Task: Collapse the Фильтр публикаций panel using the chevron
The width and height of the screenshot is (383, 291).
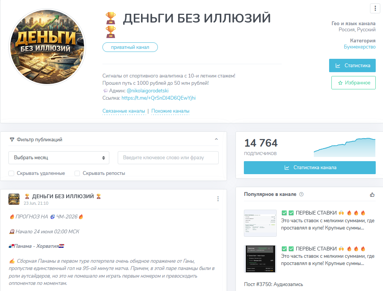Action: [x=216, y=139]
